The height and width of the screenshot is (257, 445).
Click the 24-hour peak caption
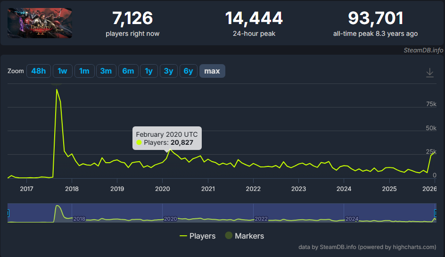pyautogui.click(x=254, y=33)
